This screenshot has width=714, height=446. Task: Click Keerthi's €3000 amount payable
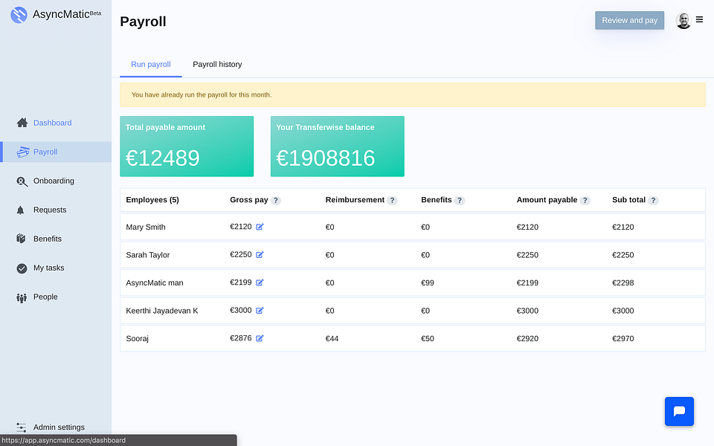coord(527,311)
